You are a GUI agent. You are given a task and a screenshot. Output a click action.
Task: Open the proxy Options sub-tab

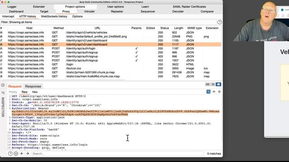(77, 16)
